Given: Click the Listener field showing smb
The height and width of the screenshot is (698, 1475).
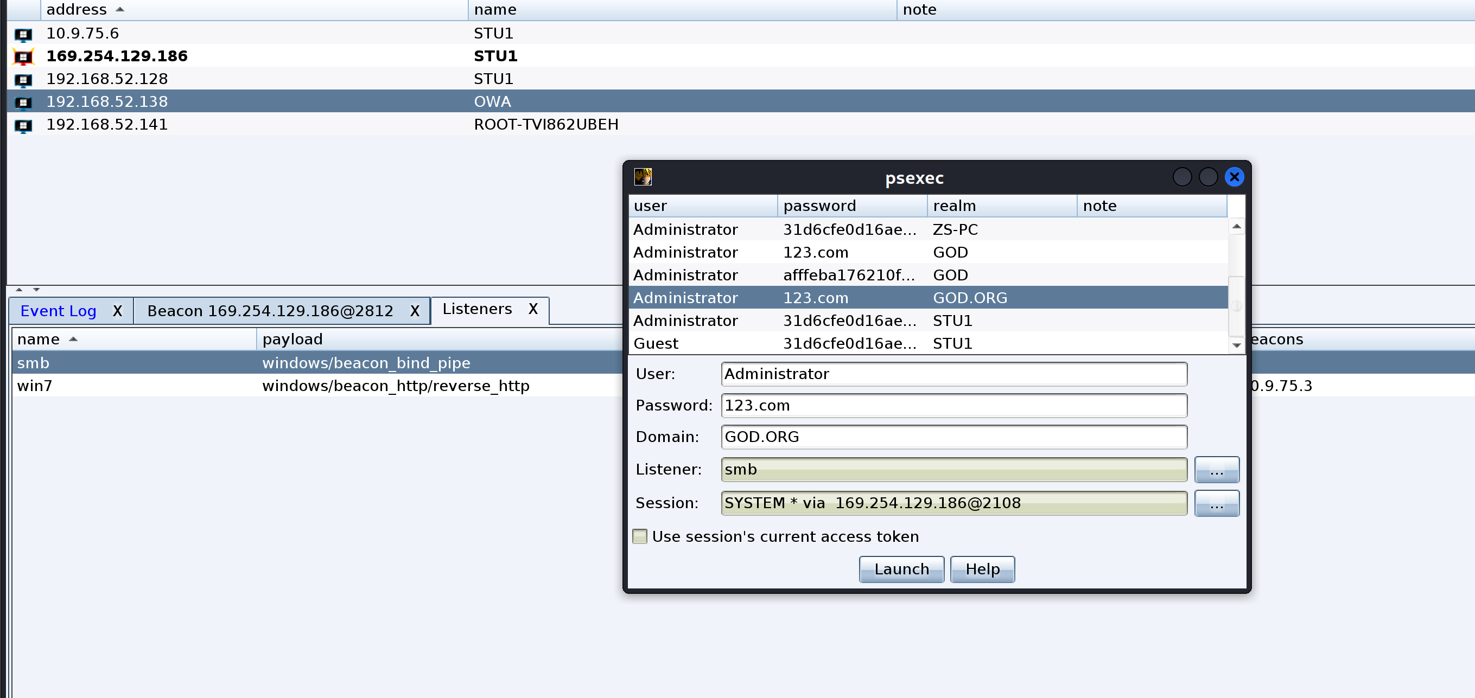Looking at the screenshot, I should 953,469.
